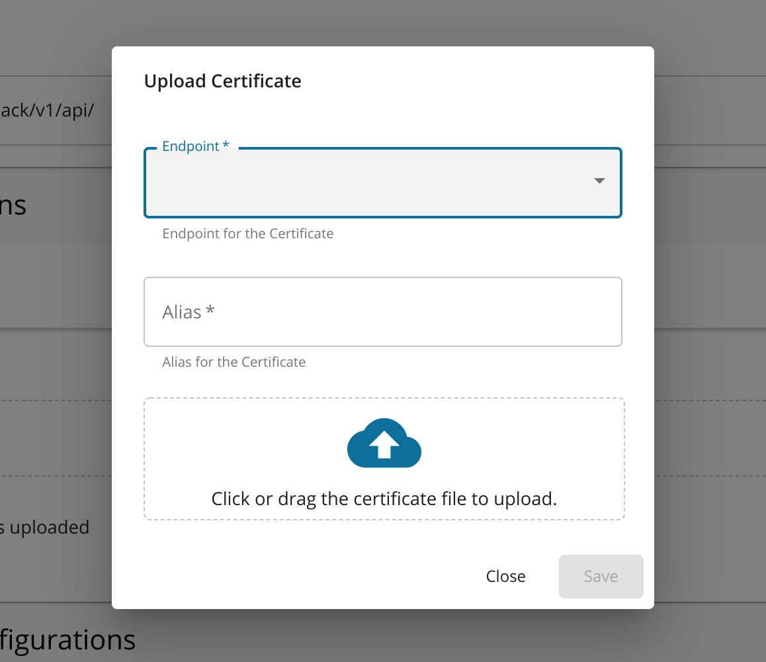
Task: Select the Endpoint combo box area
Action: coord(382,182)
